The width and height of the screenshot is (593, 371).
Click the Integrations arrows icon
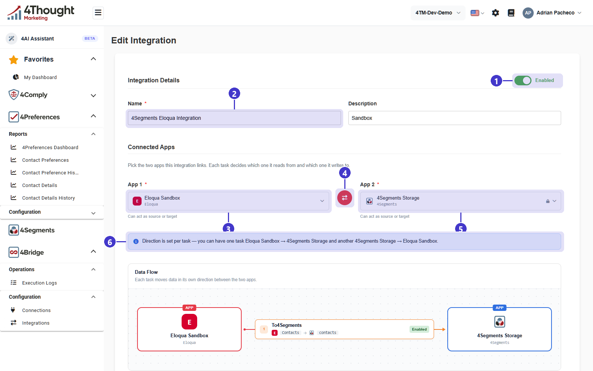(x=13, y=323)
